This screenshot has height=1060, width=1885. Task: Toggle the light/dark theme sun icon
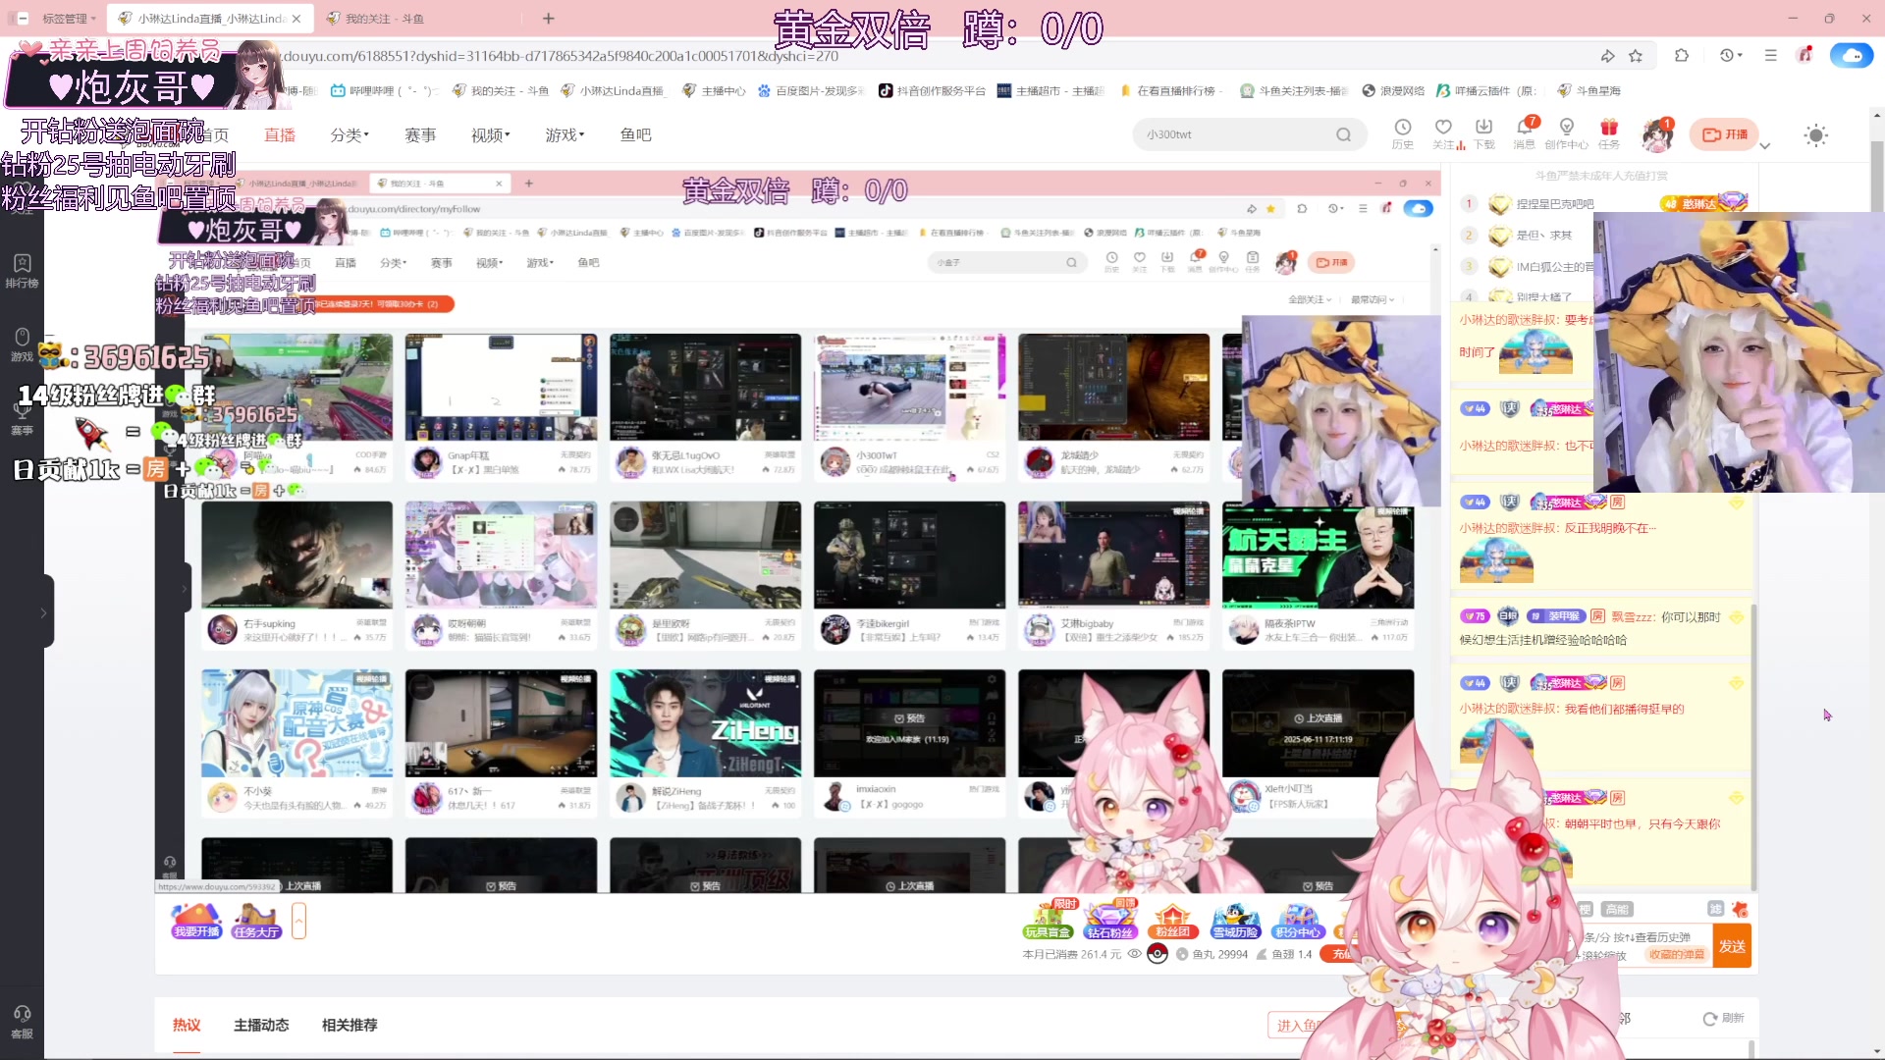click(1815, 135)
